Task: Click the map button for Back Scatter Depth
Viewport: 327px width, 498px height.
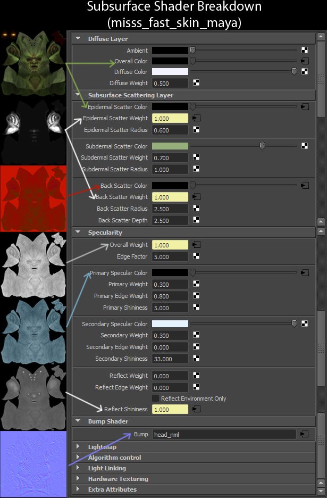Action: point(196,220)
